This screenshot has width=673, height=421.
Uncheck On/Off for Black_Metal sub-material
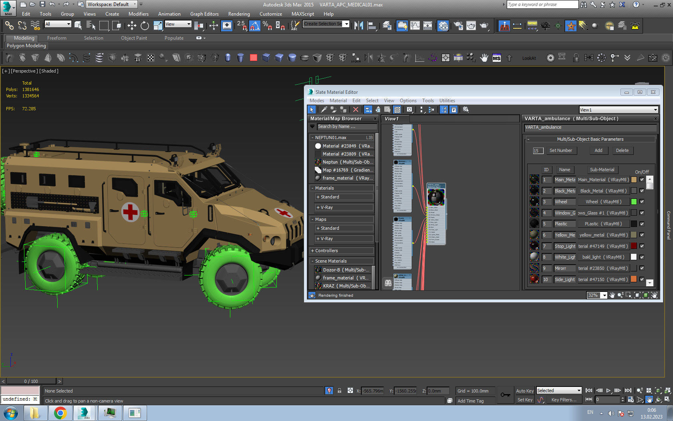pyautogui.click(x=642, y=191)
